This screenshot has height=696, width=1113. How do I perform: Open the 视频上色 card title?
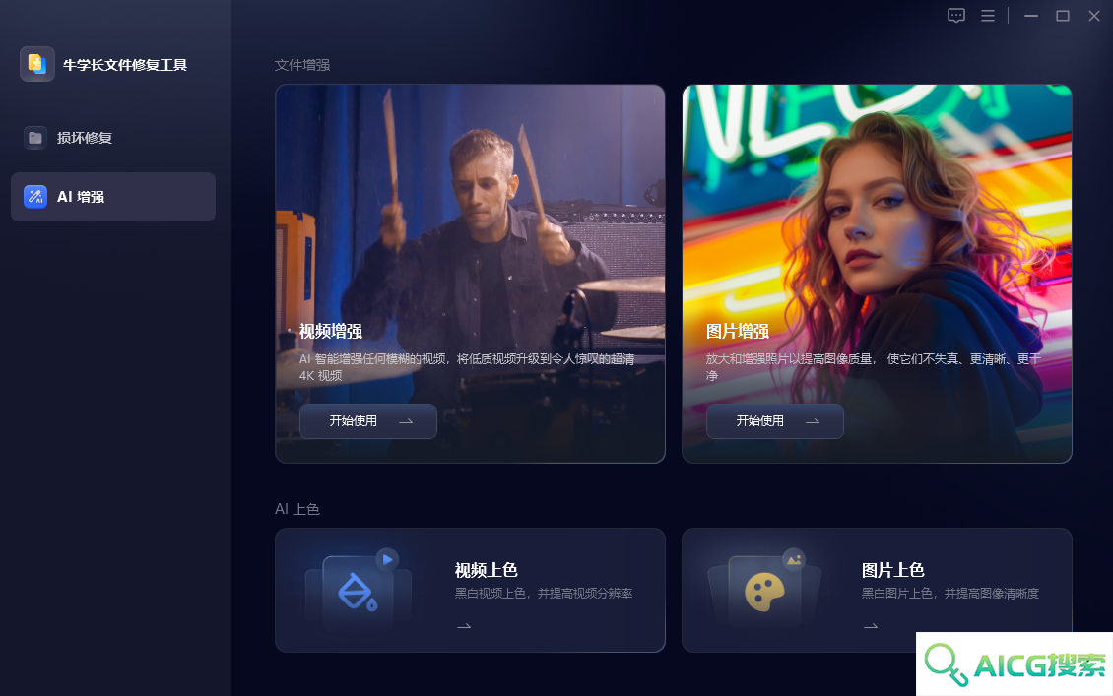tap(487, 570)
